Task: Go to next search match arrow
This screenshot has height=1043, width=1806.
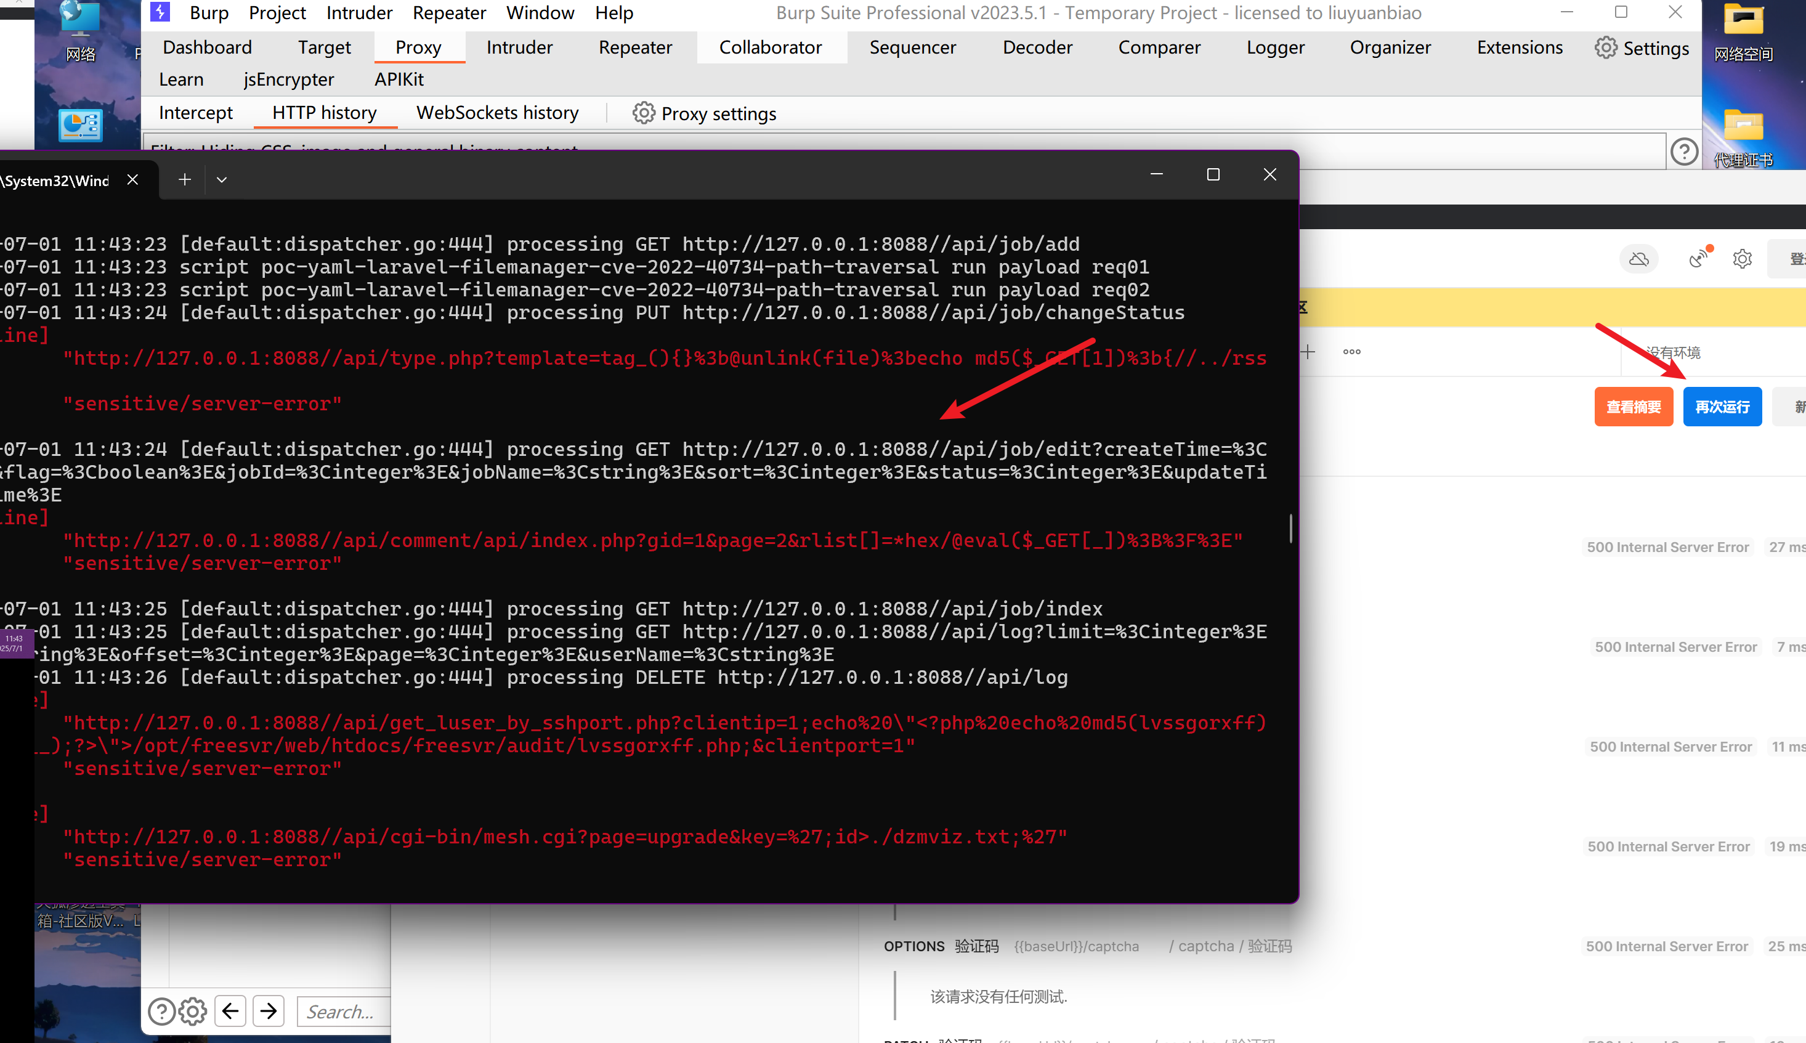Action: [269, 1011]
